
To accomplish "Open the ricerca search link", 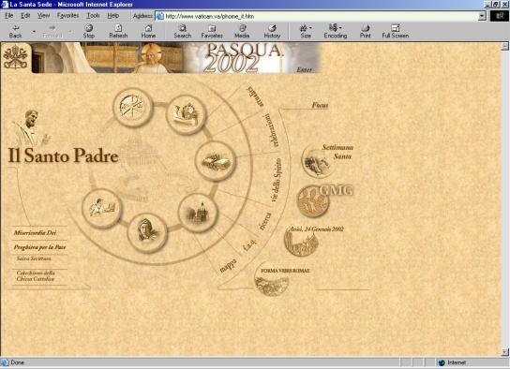I will pyautogui.click(x=264, y=221).
